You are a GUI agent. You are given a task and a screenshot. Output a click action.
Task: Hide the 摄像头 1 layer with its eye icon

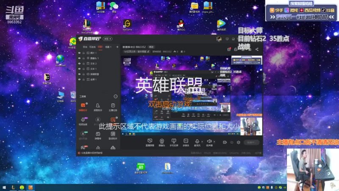[x=79, y=58]
